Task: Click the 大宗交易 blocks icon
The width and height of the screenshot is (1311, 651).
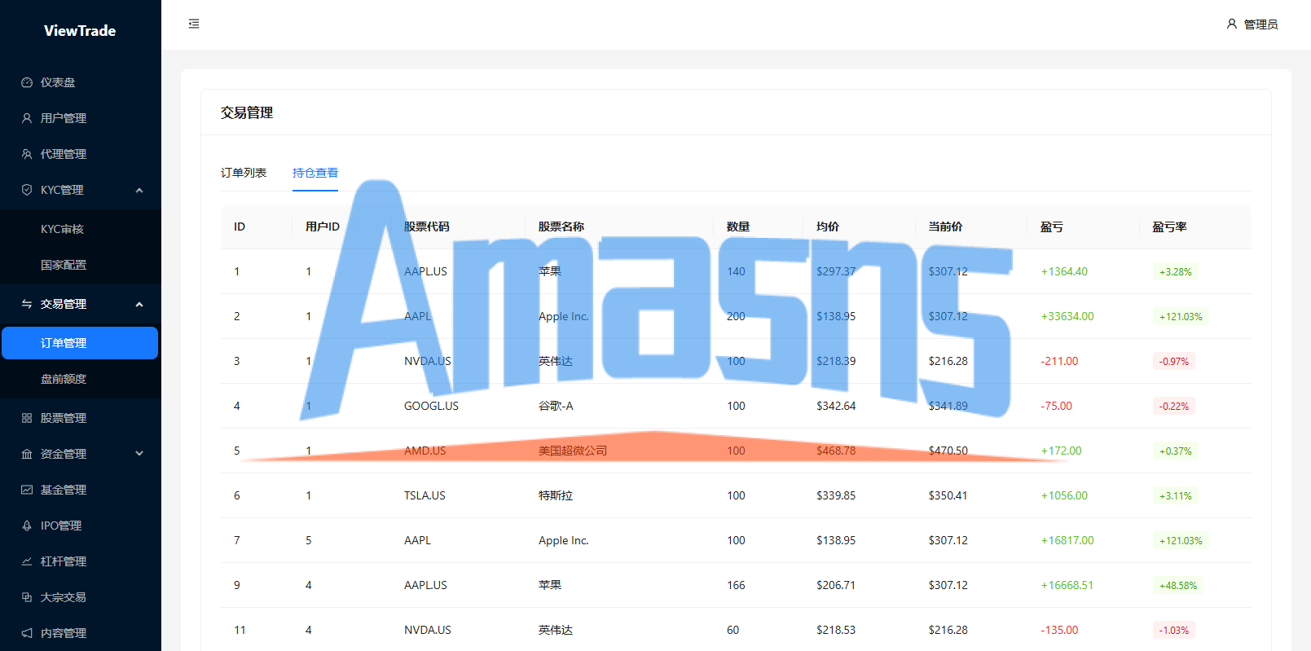Action: tap(27, 597)
